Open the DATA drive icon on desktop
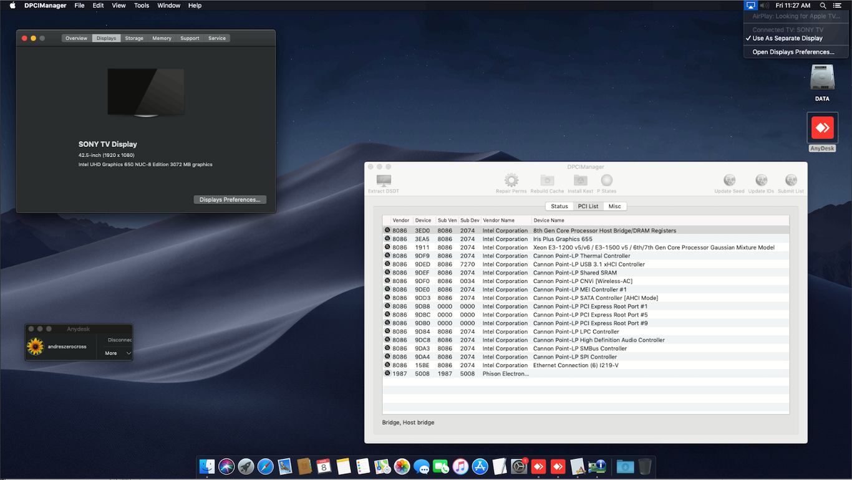Screen dimensions: 852x480 tap(822, 77)
